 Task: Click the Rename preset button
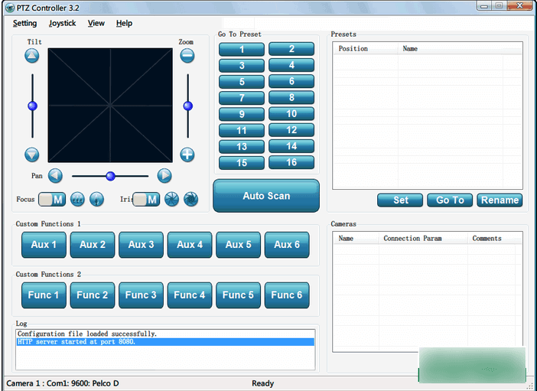pos(500,200)
